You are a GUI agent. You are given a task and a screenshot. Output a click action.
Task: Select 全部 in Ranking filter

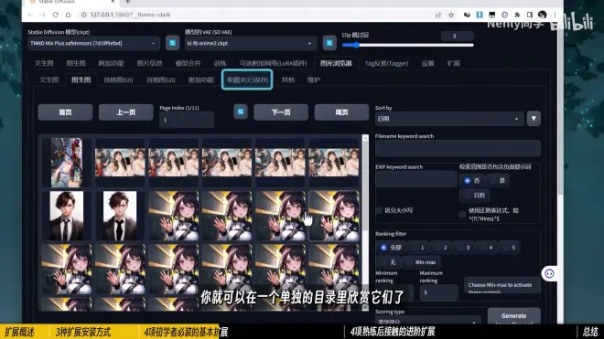pyautogui.click(x=383, y=248)
